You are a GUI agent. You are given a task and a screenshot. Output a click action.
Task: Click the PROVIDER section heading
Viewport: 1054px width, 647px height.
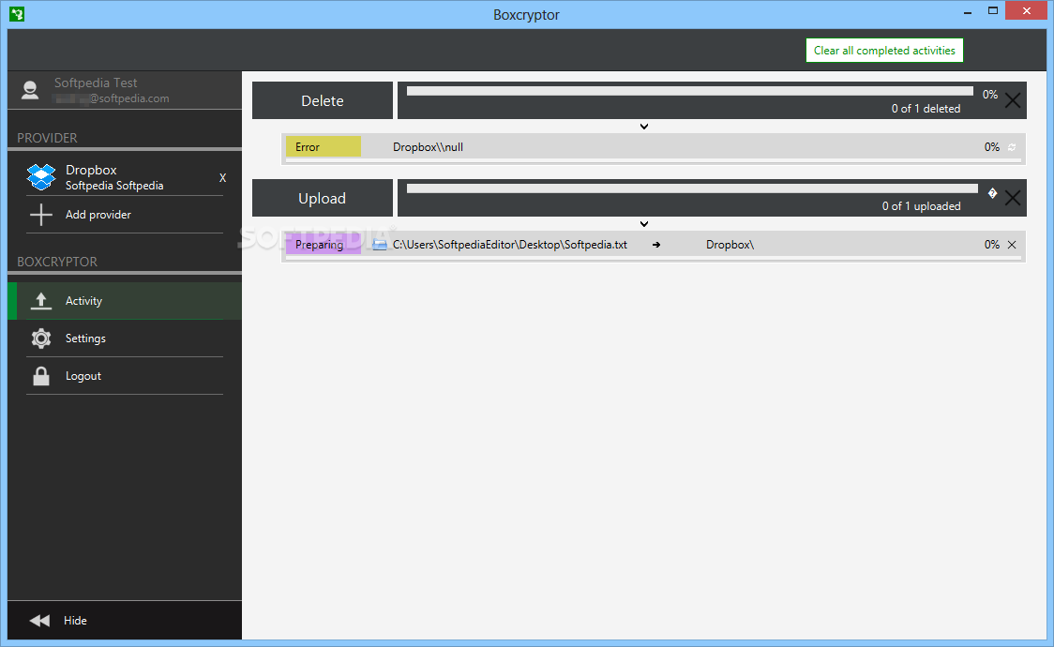(47, 138)
